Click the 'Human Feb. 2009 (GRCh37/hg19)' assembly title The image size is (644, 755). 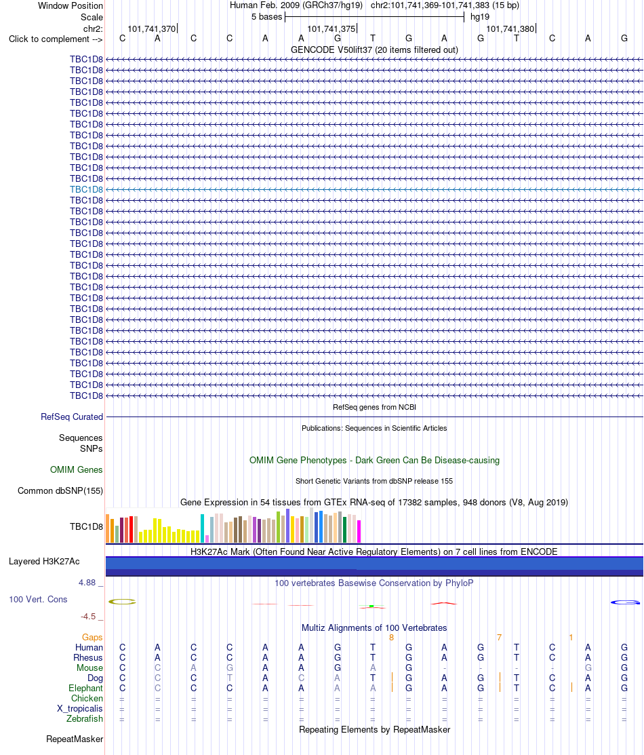pyautogui.click(x=296, y=5)
